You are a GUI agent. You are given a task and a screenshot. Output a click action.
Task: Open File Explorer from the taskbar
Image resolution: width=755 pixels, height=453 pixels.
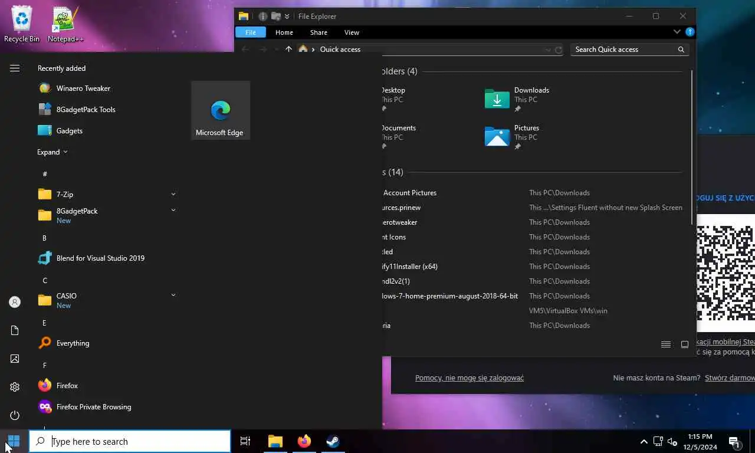(x=275, y=441)
